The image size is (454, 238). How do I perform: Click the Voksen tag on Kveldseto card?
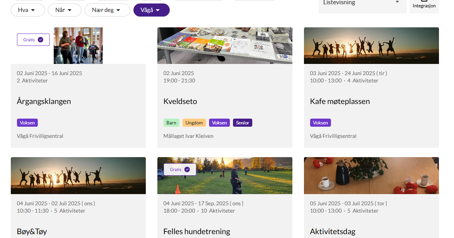(x=219, y=122)
